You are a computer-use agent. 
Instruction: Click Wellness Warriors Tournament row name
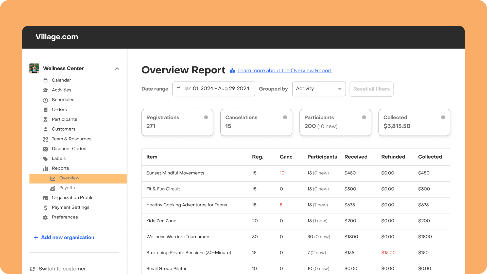(179, 237)
